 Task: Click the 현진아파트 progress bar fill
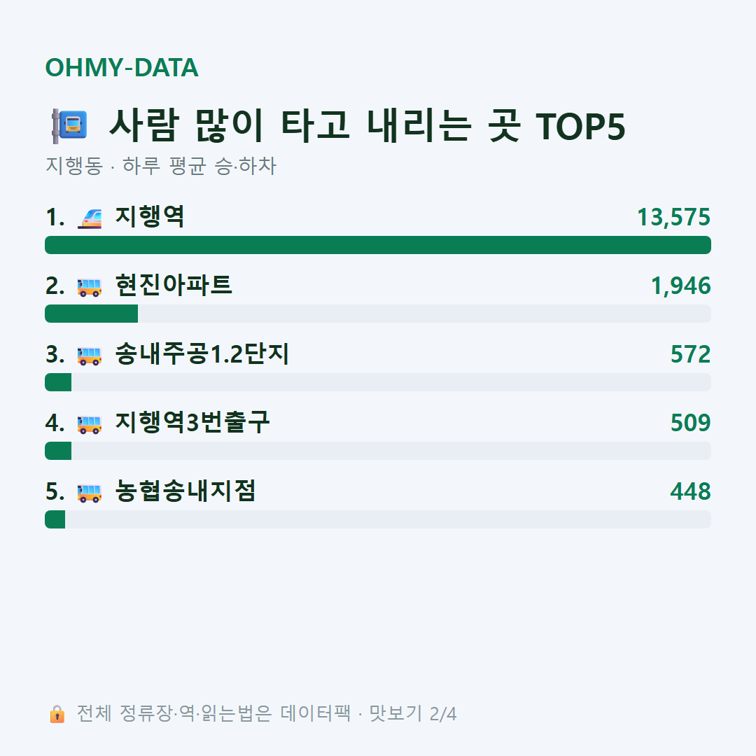coord(91,314)
